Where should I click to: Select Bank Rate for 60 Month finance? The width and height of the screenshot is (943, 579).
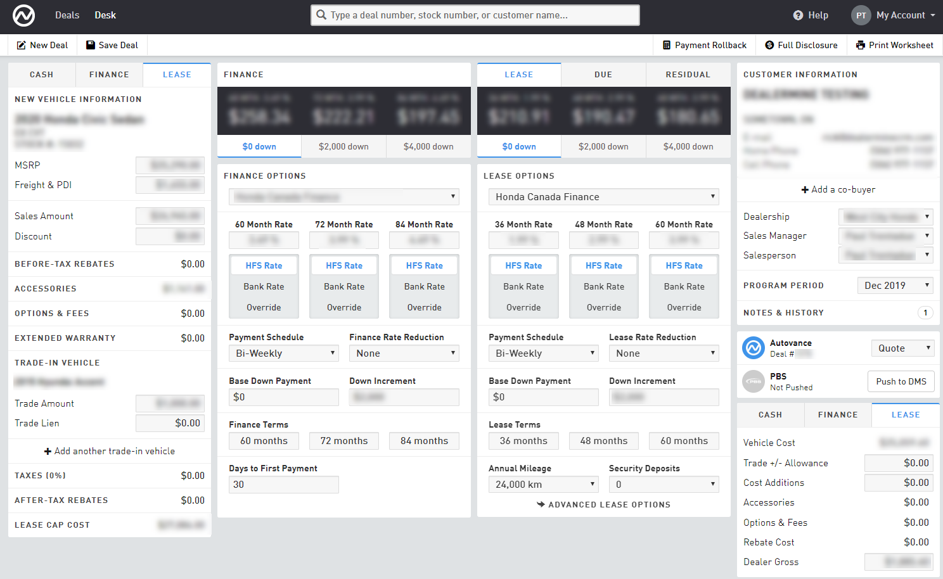pos(264,286)
